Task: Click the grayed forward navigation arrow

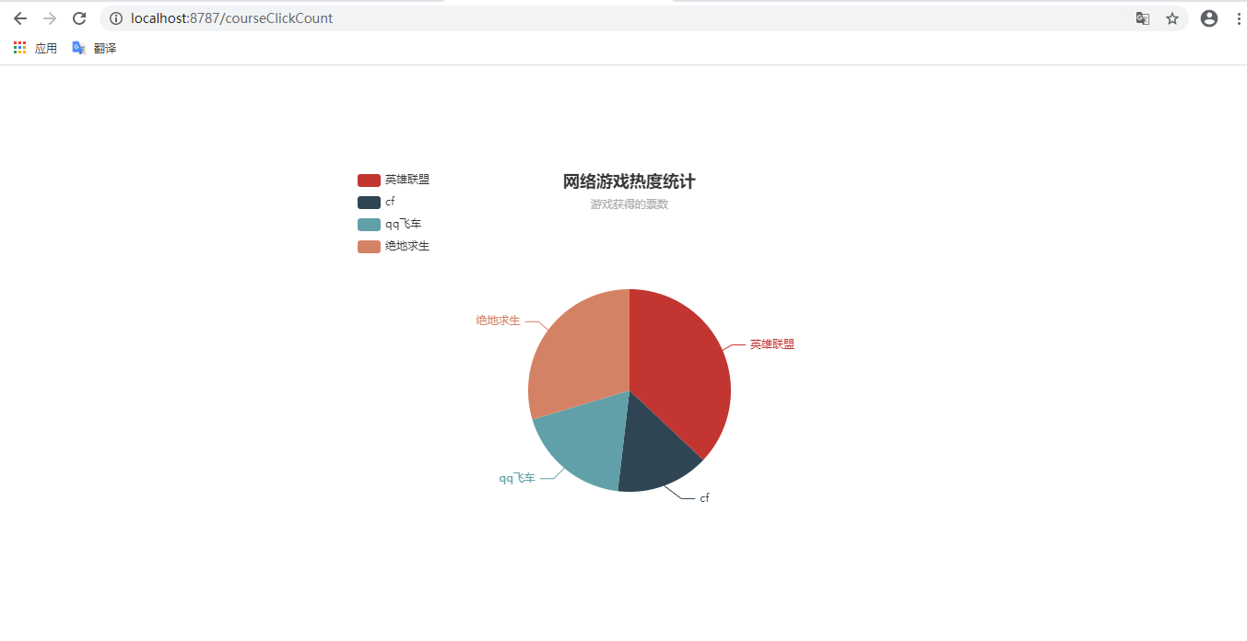Action: pos(50,17)
